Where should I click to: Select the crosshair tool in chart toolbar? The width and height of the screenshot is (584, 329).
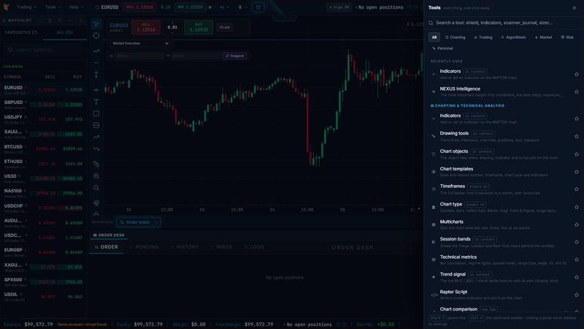tap(96, 36)
